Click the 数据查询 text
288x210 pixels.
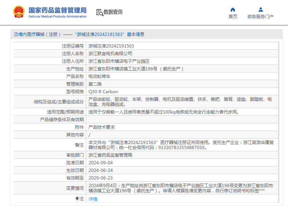113,12
